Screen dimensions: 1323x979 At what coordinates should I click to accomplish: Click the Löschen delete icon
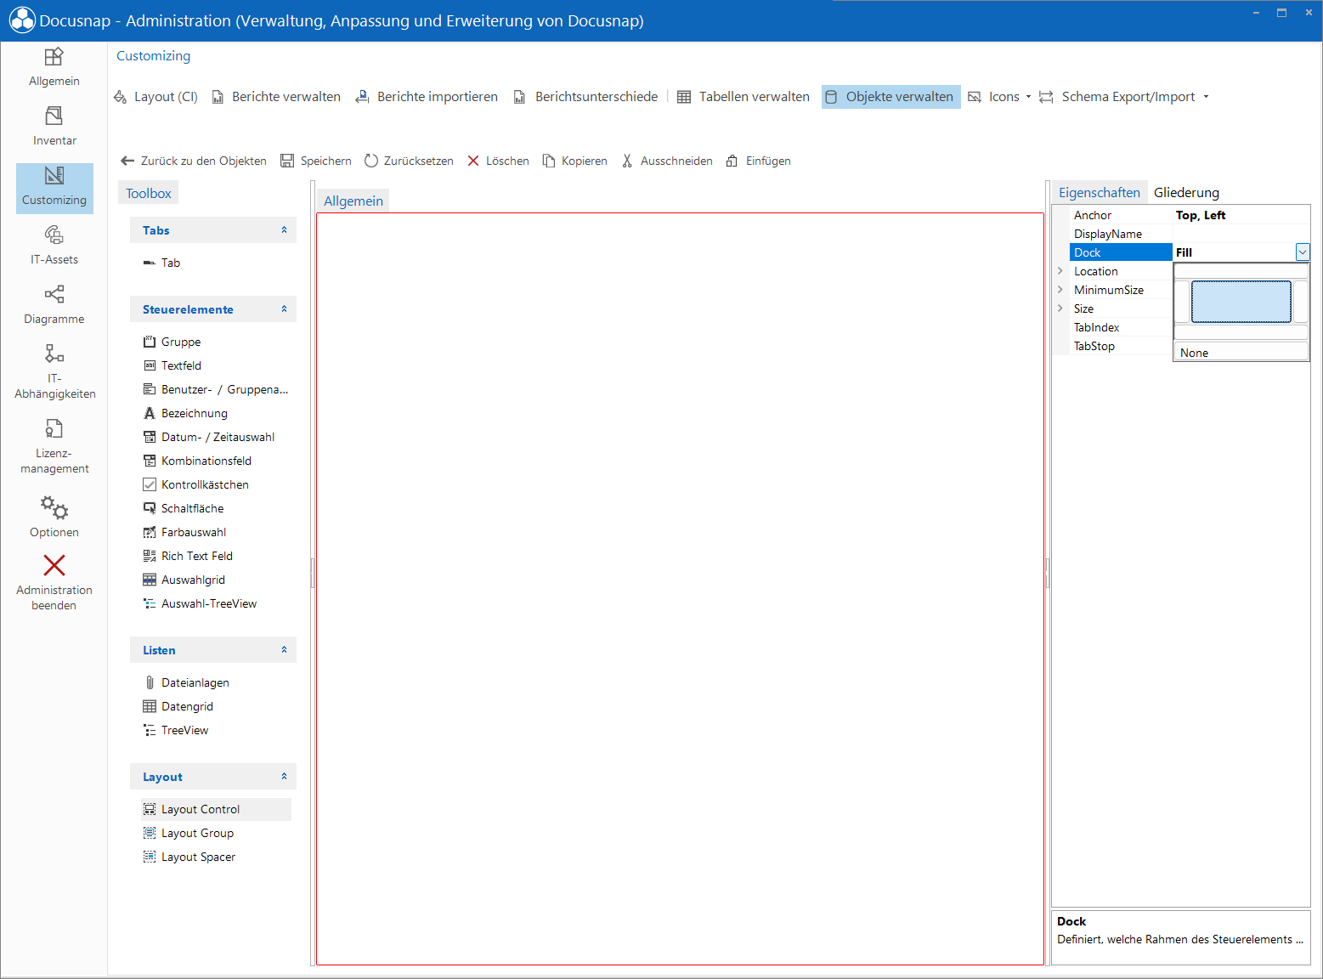tap(473, 161)
